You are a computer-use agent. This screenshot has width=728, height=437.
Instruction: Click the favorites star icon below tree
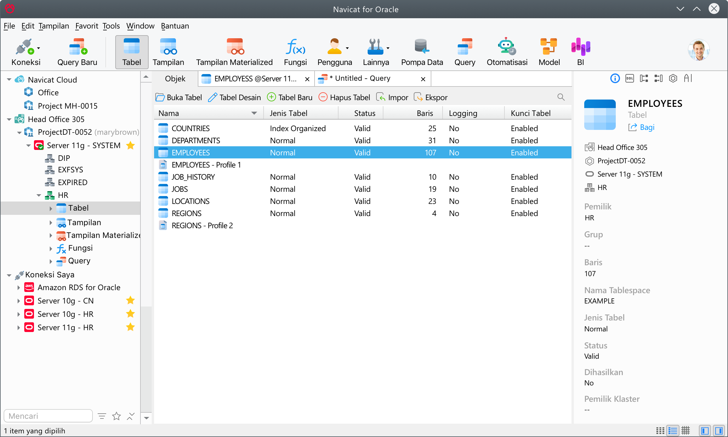tap(116, 416)
